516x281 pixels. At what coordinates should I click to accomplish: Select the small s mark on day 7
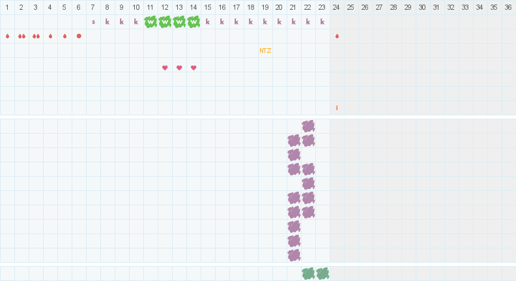tap(93, 22)
